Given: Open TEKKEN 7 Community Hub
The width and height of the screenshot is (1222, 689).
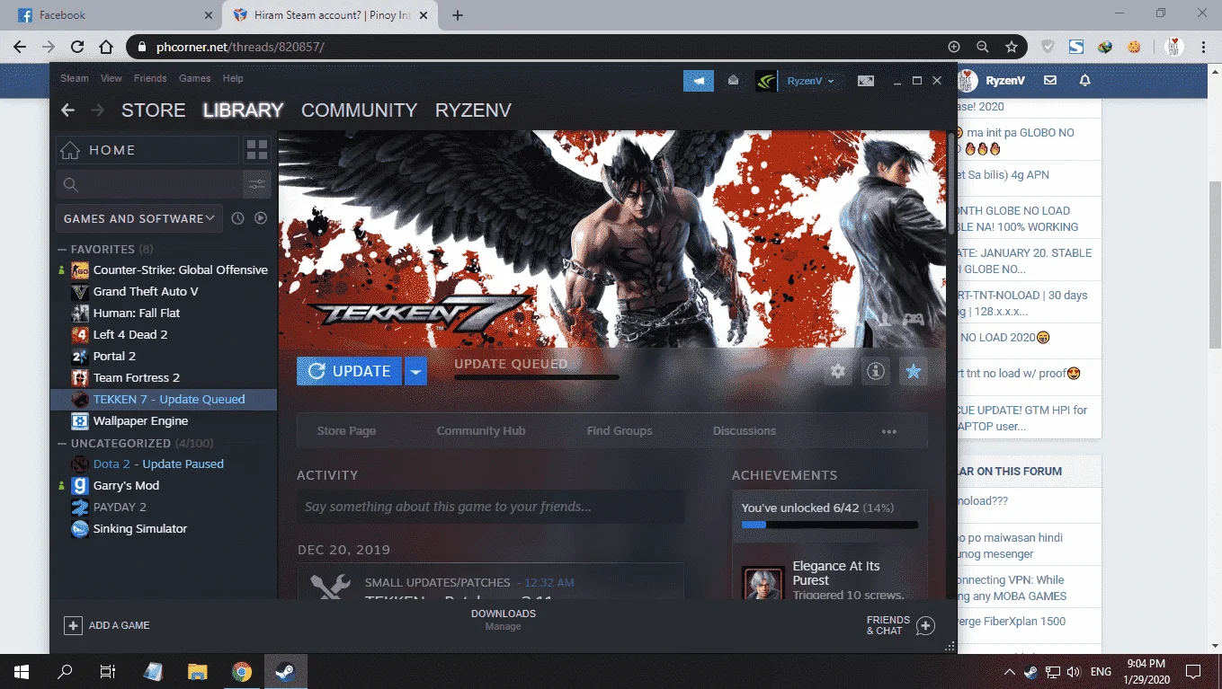Looking at the screenshot, I should tap(481, 431).
